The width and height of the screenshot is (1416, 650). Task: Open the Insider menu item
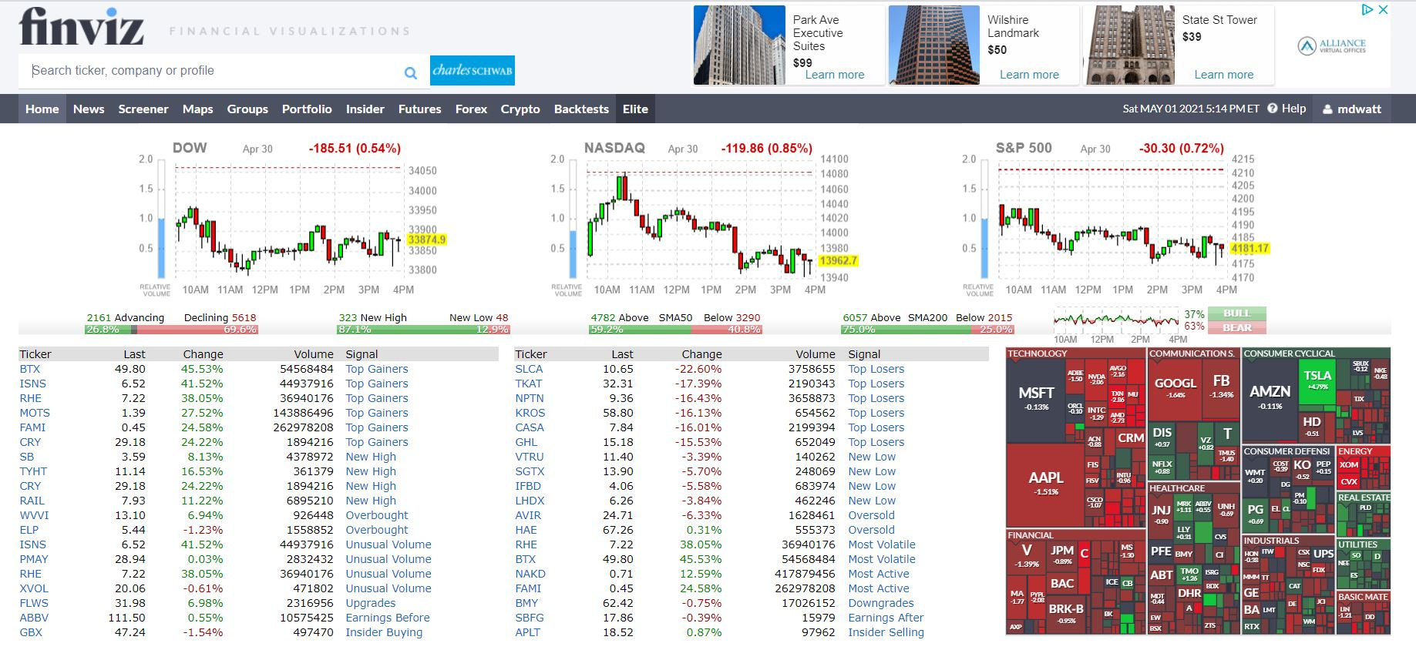(365, 109)
